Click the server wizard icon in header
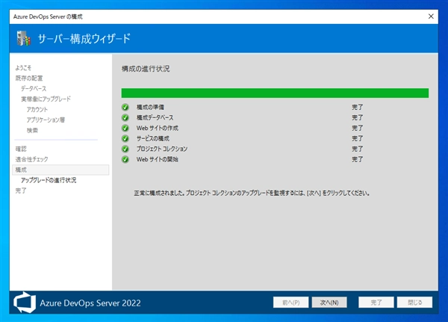The width and height of the screenshot is (448, 322). tap(23, 38)
